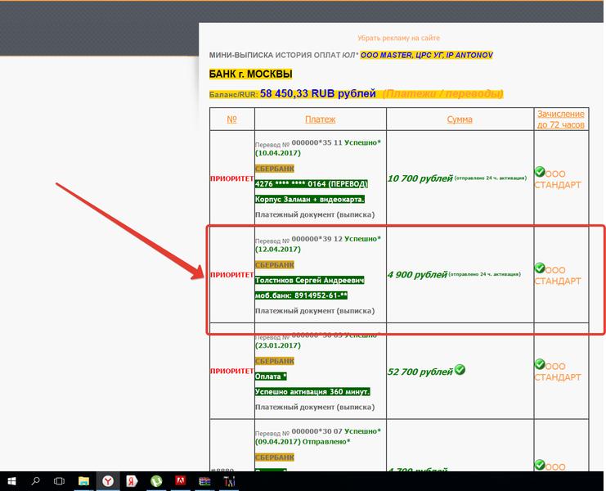This screenshot has width=606, height=491.
Task: Click the green check right after 52 700 рублей
Action: click(x=460, y=370)
